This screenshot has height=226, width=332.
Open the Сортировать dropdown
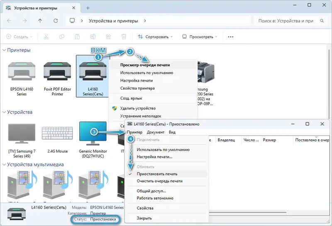[x=155, y=37]
